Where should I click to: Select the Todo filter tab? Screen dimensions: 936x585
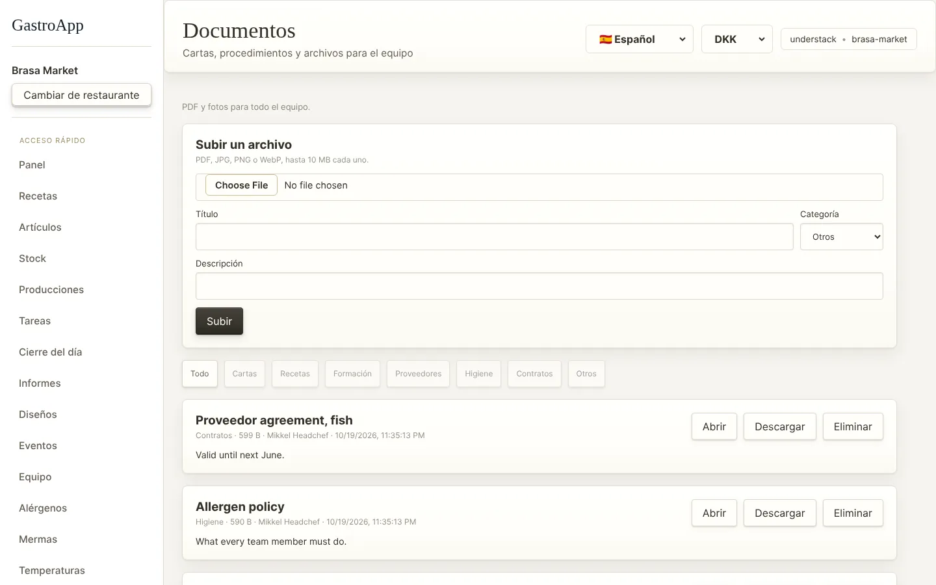200,374
